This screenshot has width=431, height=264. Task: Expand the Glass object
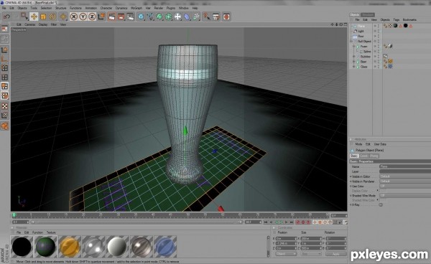[x=354, y=67]
